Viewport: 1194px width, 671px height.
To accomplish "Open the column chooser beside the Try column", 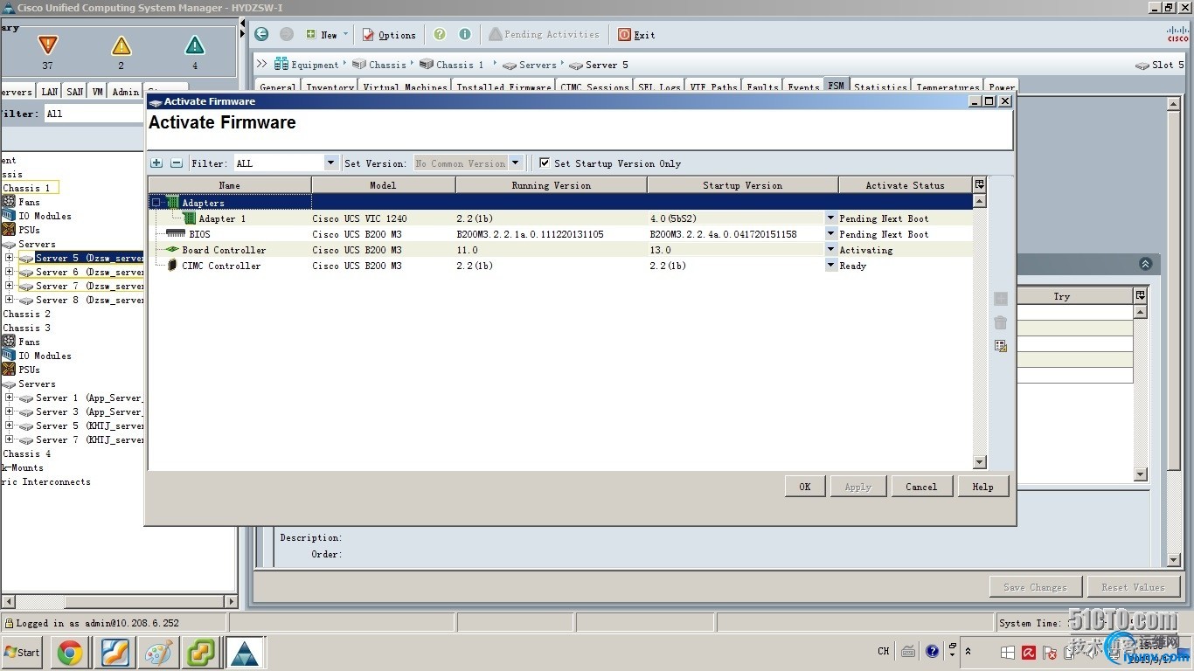I will 1140,296.
